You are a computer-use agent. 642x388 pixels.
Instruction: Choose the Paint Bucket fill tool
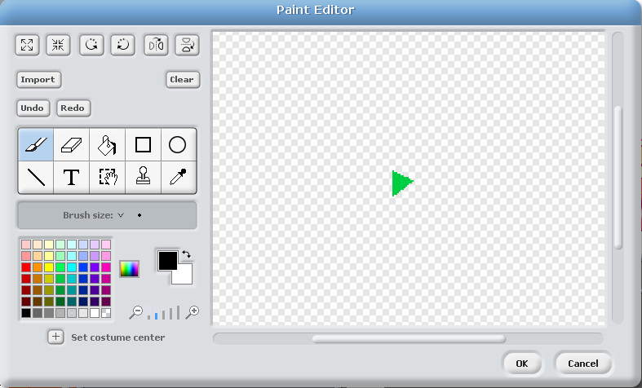(107, 145)
